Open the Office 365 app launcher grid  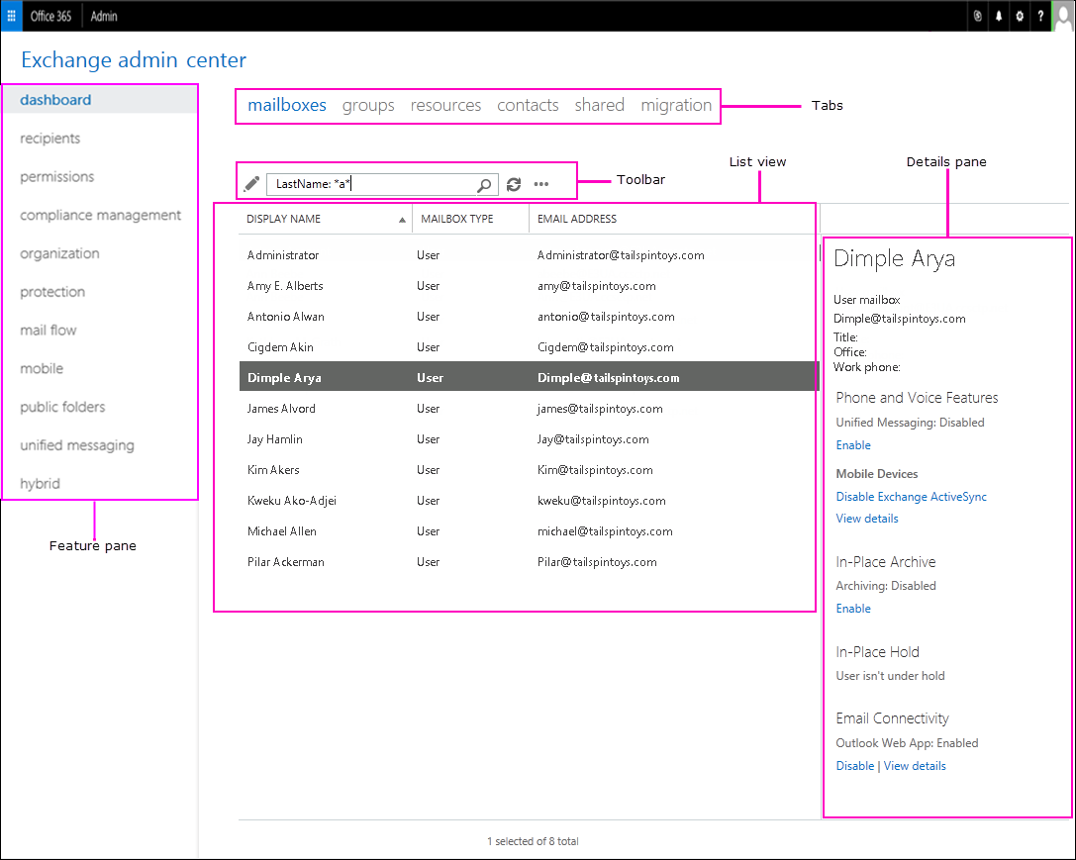(x=11, y=16)
